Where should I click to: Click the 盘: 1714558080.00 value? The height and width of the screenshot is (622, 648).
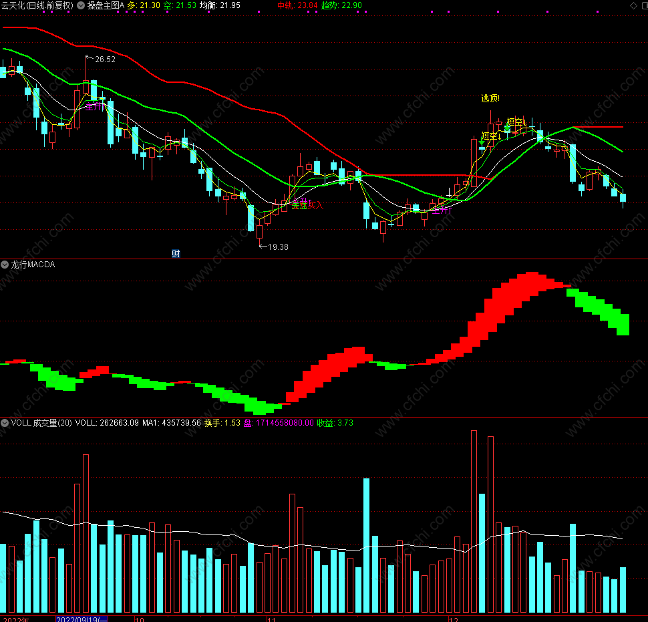click(x=279, y=423)
